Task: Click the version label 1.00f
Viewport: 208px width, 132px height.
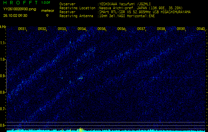Action: 46,3
